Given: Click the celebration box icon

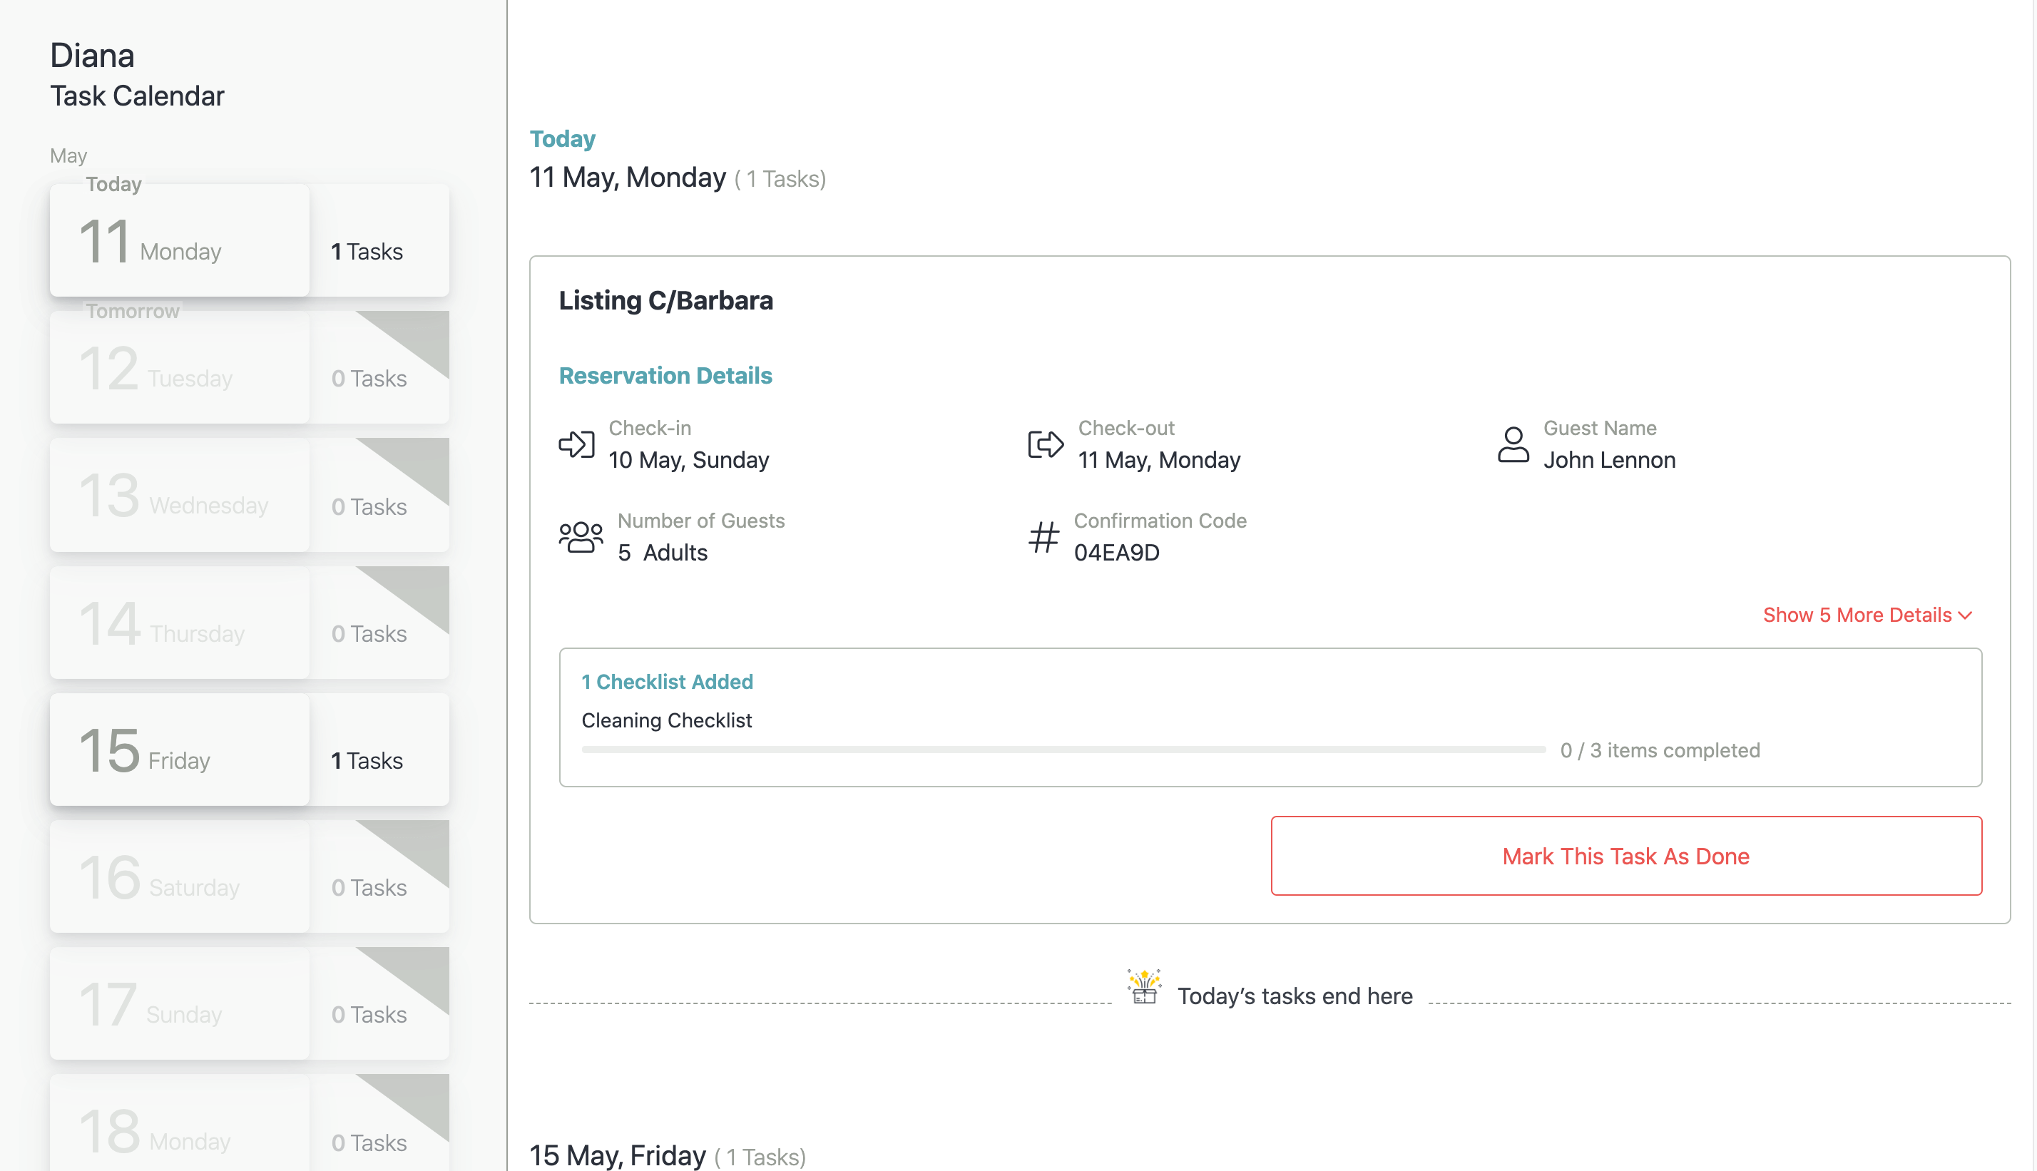Looking at the screenshot, I should coord(1143,987).
